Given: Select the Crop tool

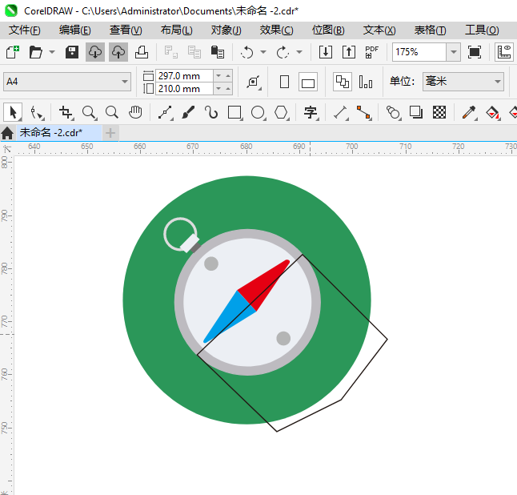Looking at the screenshot, I should pos(66,112).
